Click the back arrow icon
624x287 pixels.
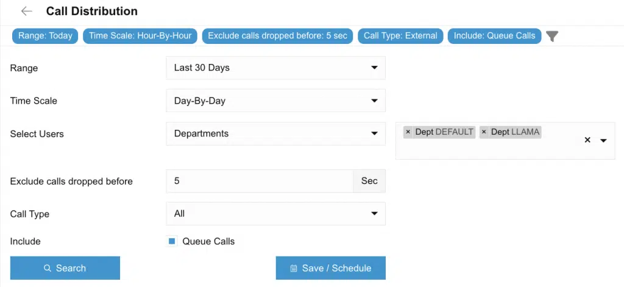(x=27, y=11)
